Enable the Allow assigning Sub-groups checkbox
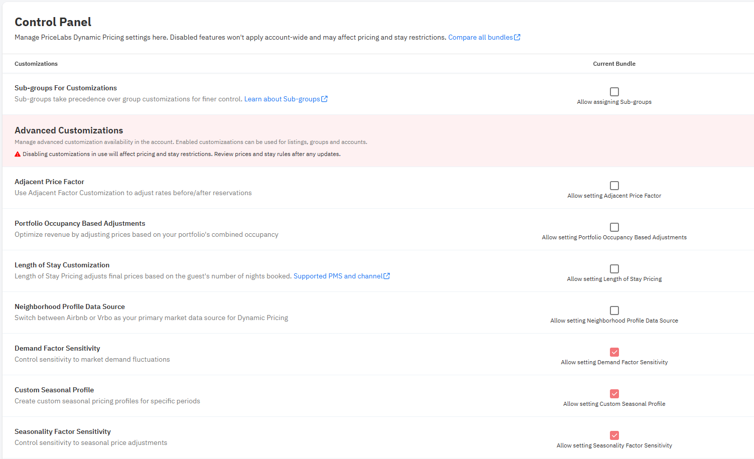754x459 pixels. point(614,92)
